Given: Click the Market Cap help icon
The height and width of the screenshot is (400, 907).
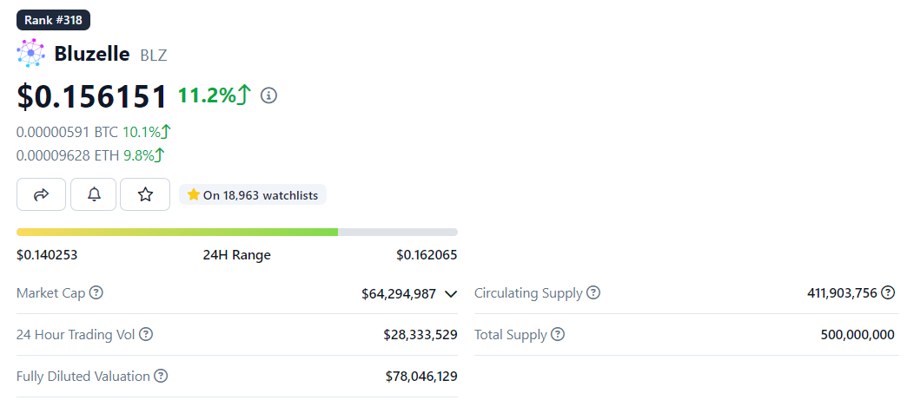Looking at the screenshot, I should point(96,293).
